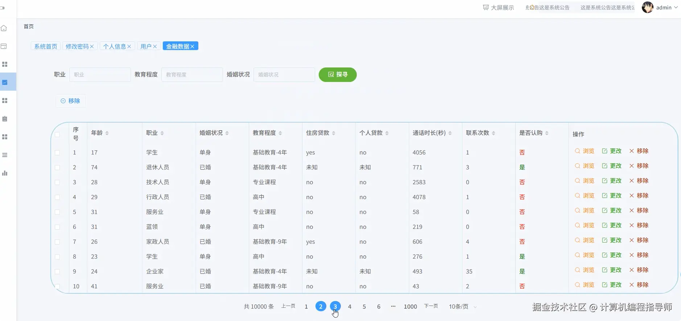Sort by 教育程度 column arrows

[280, 133]
